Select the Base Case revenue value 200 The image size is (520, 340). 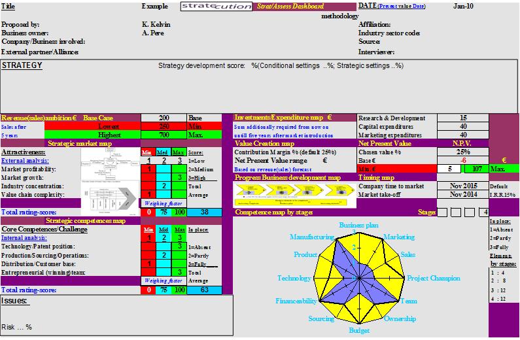pos(164,118)
